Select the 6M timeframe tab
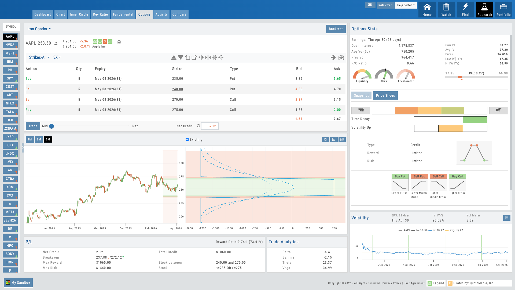The width and height of the screenshot is (515, 290). (48, 139)
